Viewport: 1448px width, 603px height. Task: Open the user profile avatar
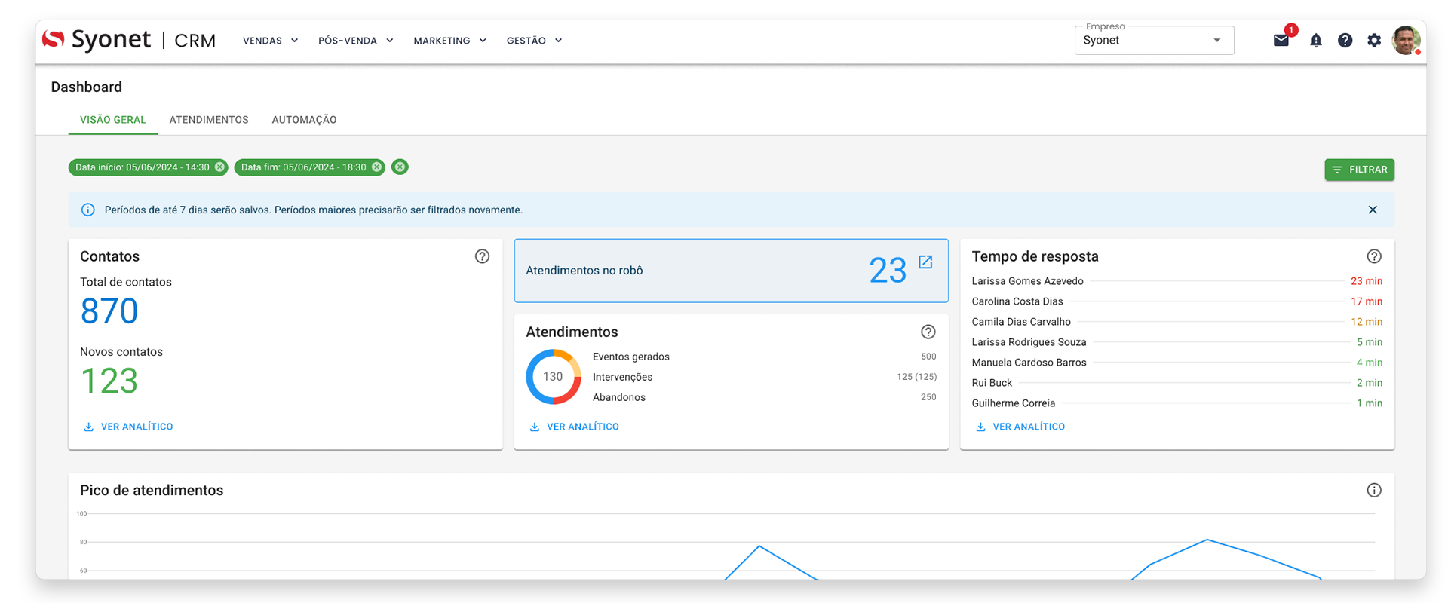(1407, 41)
